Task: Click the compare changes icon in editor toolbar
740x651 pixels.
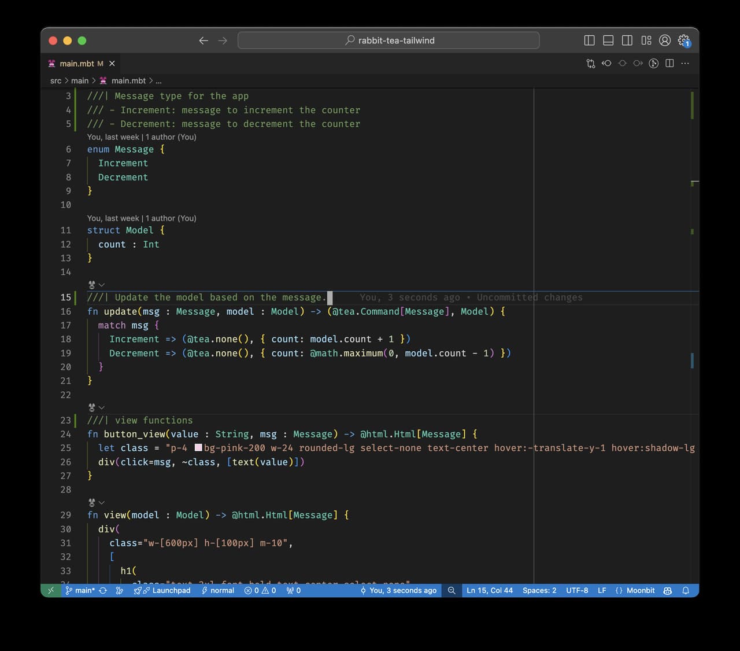Action: click(590, 64)
